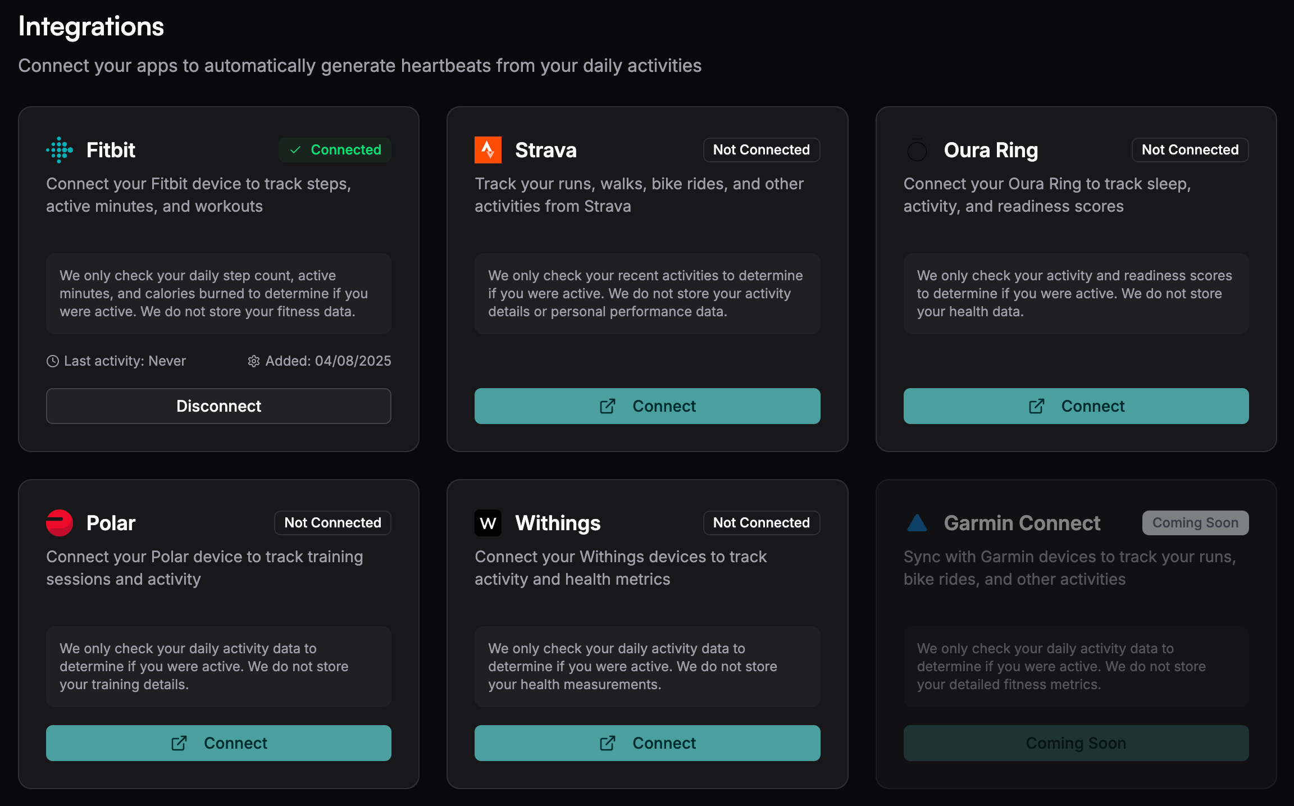Click external-link icon on Withings Connect button
The width and height of the screenshot is (1294, 806).
tap(608, 743)
